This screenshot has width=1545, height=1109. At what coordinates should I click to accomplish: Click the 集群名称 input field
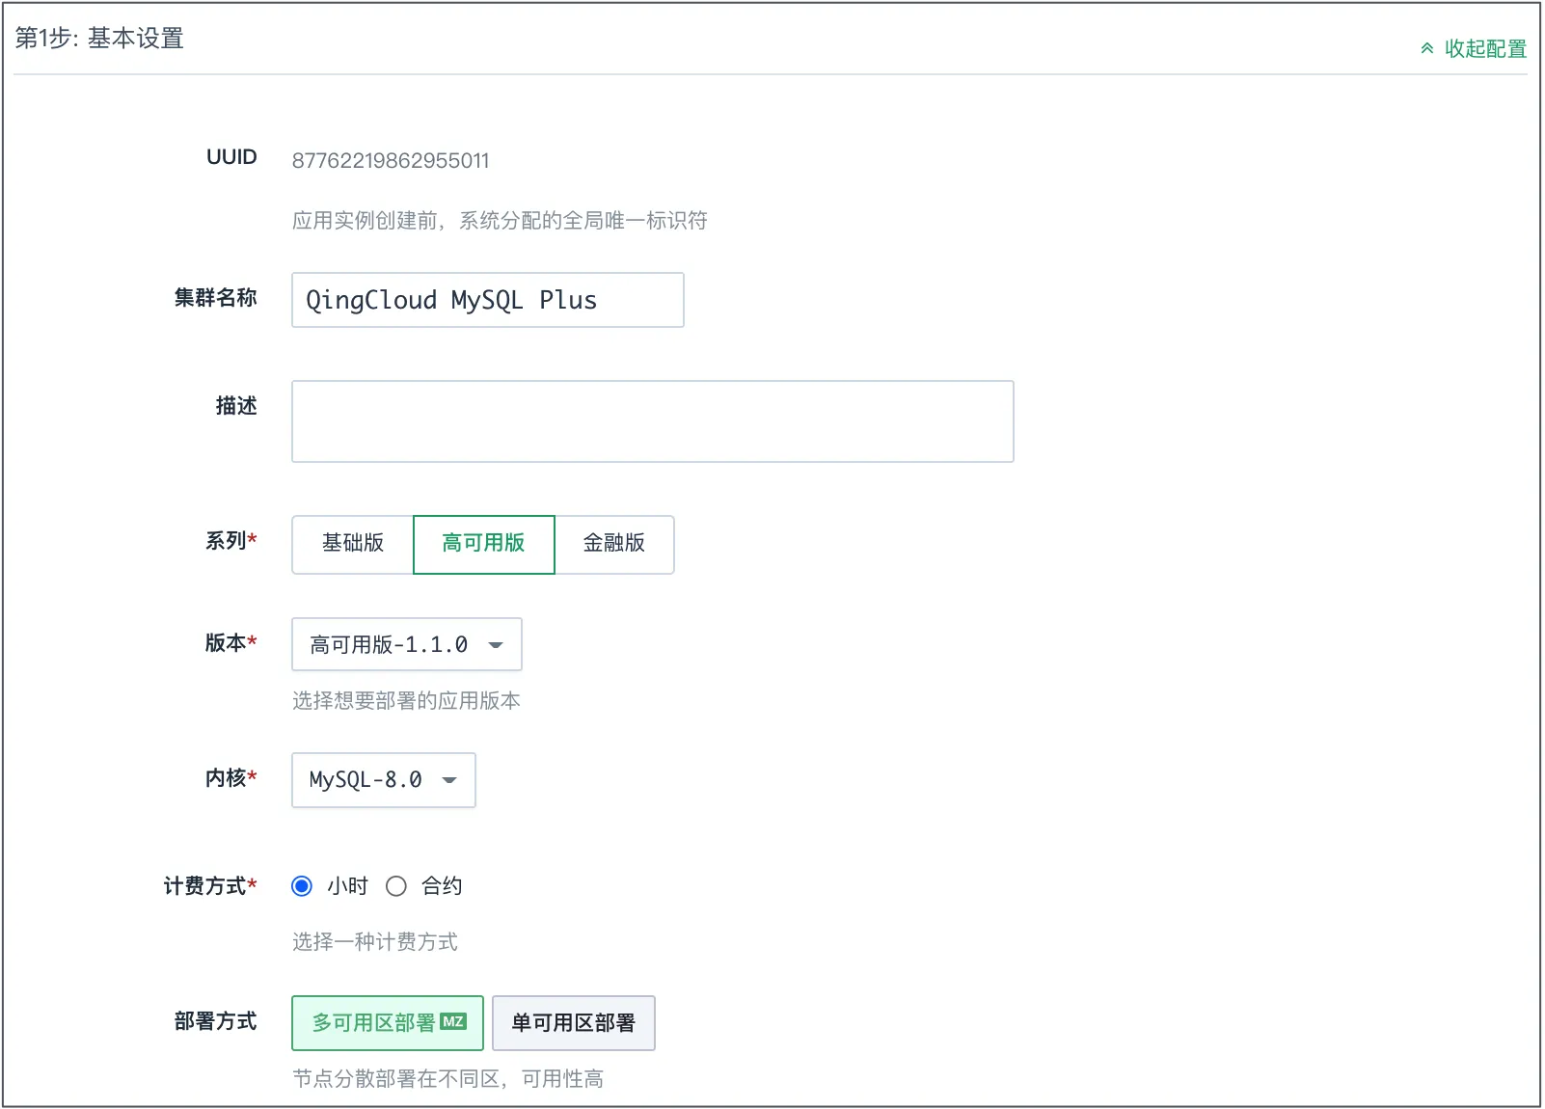488,300
